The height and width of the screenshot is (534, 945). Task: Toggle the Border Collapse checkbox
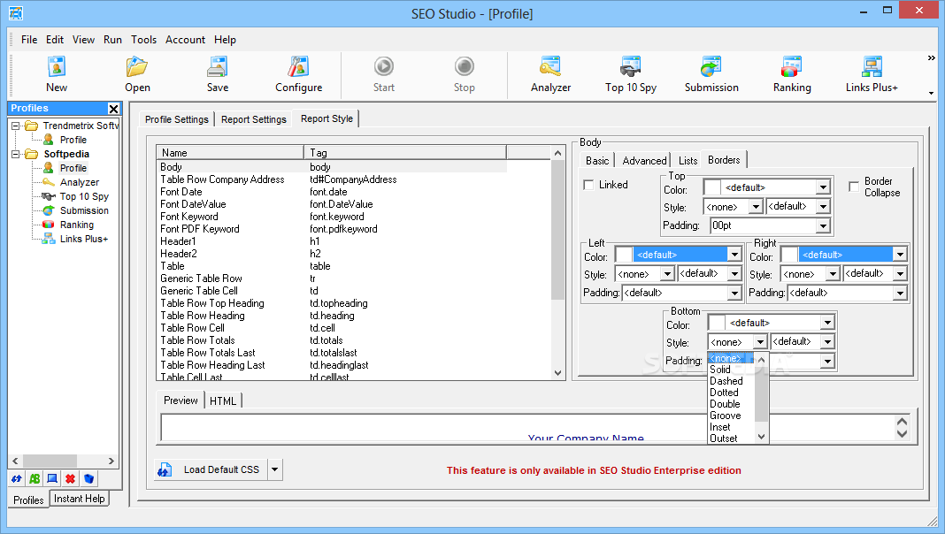[854, 187]
